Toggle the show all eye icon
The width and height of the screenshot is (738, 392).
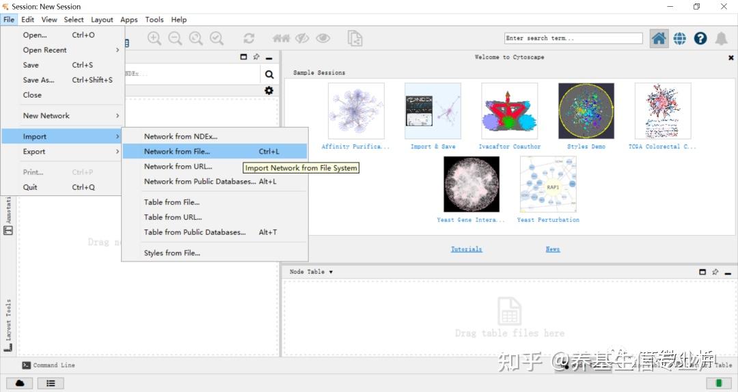tap(323, 38)
